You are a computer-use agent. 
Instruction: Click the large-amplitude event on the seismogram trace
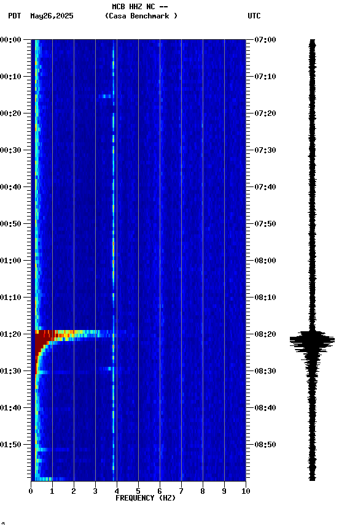click(312, 342)
